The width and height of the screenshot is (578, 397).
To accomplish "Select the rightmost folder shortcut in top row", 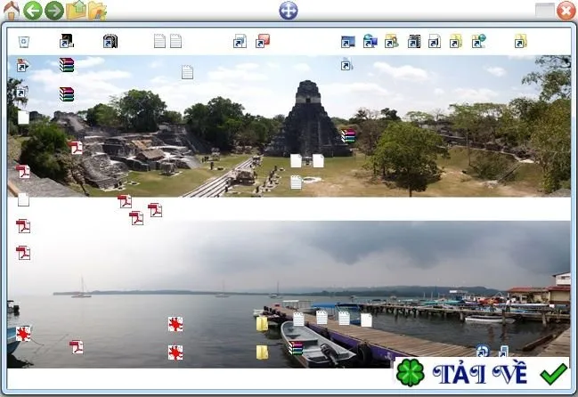I will pos(520,41).
